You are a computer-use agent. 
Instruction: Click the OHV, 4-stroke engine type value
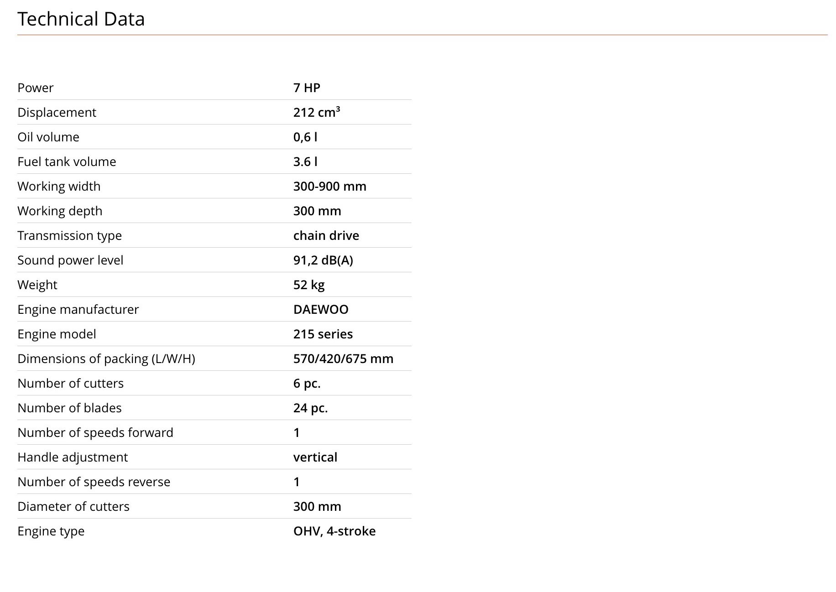(334, 531)
